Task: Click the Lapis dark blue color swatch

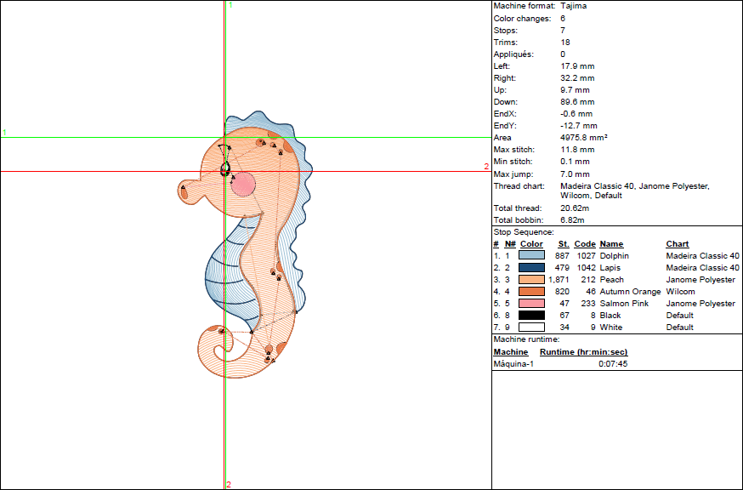Action: tap(531, 267)
